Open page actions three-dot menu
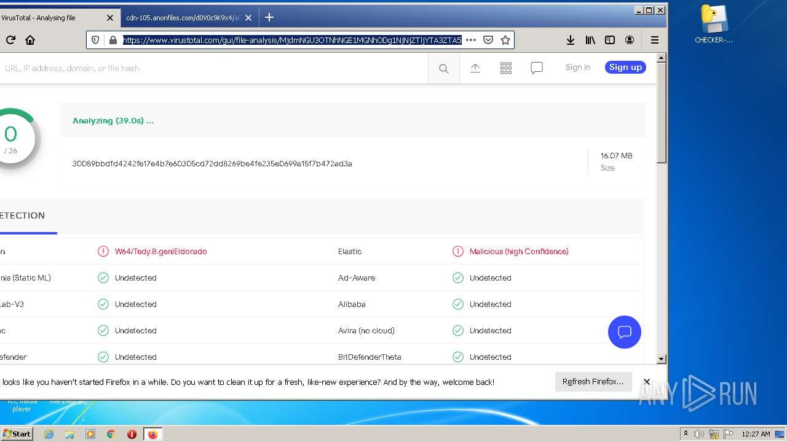This screenshot has width=787, height=442. [471, 40]
